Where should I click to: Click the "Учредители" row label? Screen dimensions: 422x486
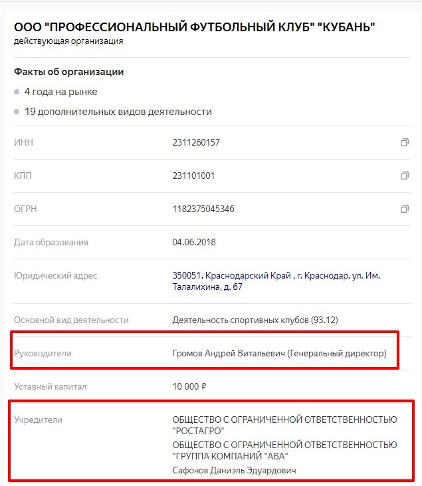click(x=38, y=420)
